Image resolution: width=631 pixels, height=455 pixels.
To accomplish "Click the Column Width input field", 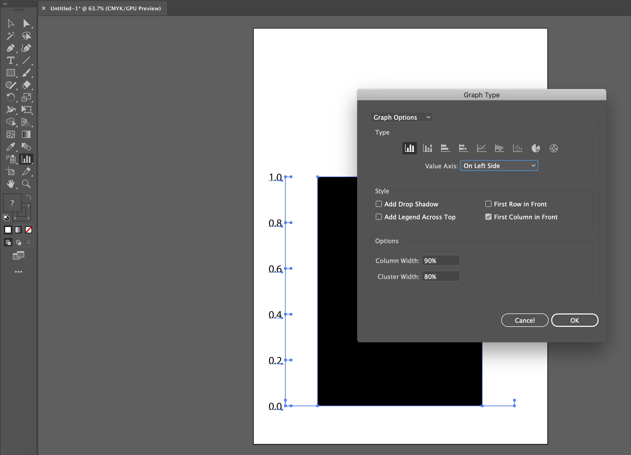I will coord(440,261).
